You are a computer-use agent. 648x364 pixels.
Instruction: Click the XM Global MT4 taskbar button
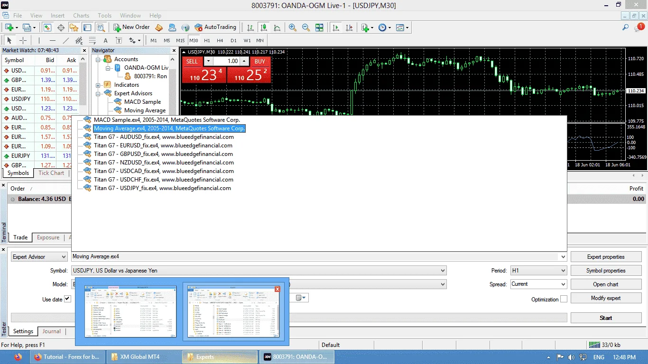point(145,357)
